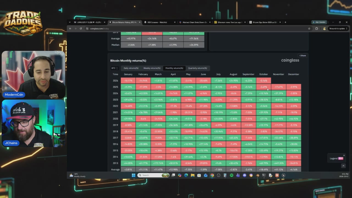Open Discord from the taskbar

244,175
